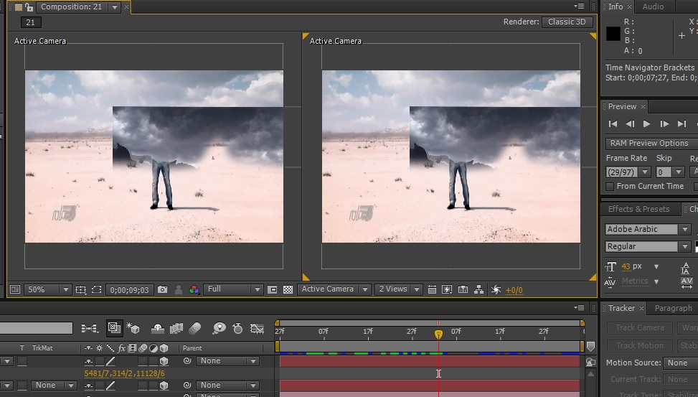Toggle the Auto-keyframe stopwatch button
The height and width of the screenshot is (397, 698).
(237, 328)
